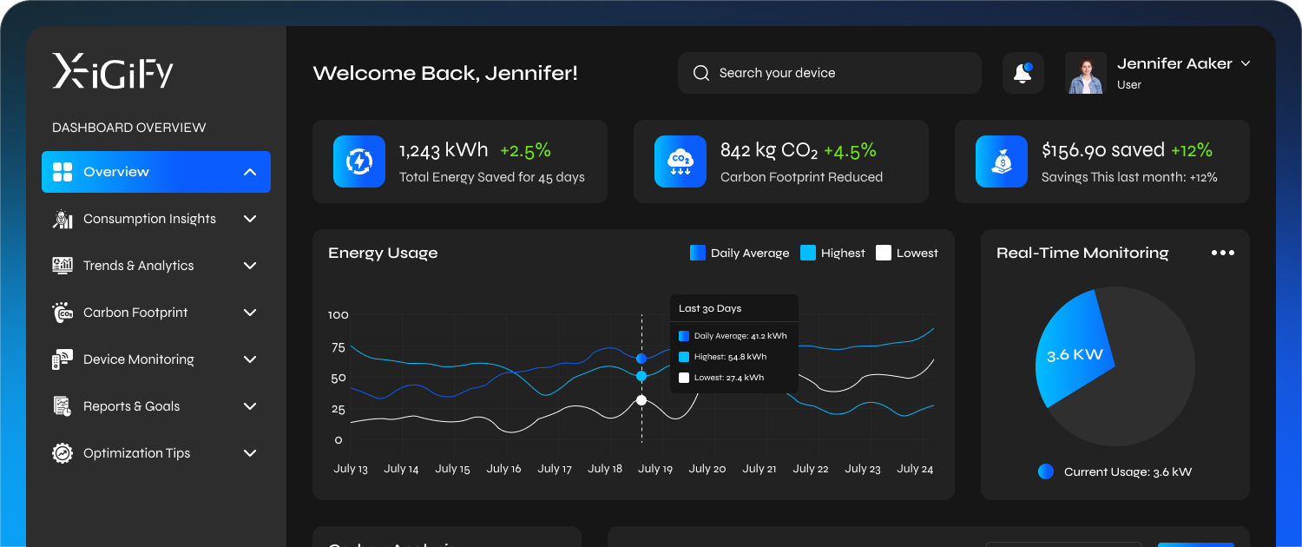Image resolution: width=1302 pixels, height=547 pixels.
Task: Toggle the Daily Average legend series
Action: (740, 253)
